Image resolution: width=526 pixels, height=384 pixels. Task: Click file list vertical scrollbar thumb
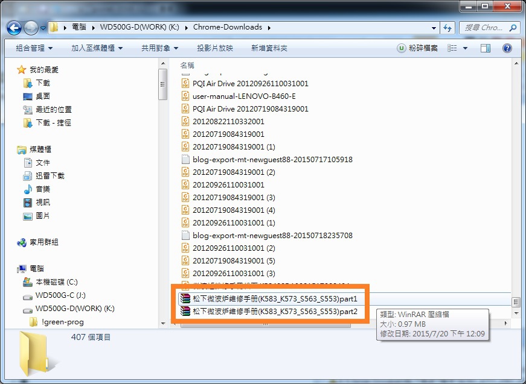516,302
